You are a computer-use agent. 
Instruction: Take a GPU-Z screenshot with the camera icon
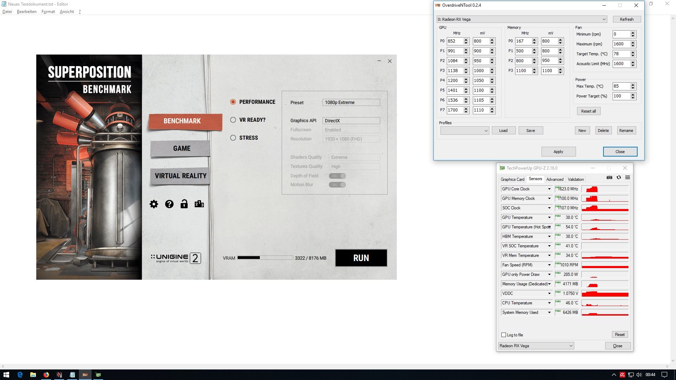pos(609,178)
